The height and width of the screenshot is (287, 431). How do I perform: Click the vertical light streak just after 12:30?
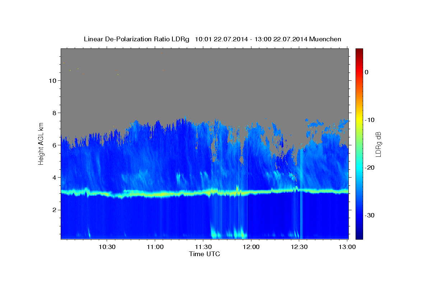point(301,194)
